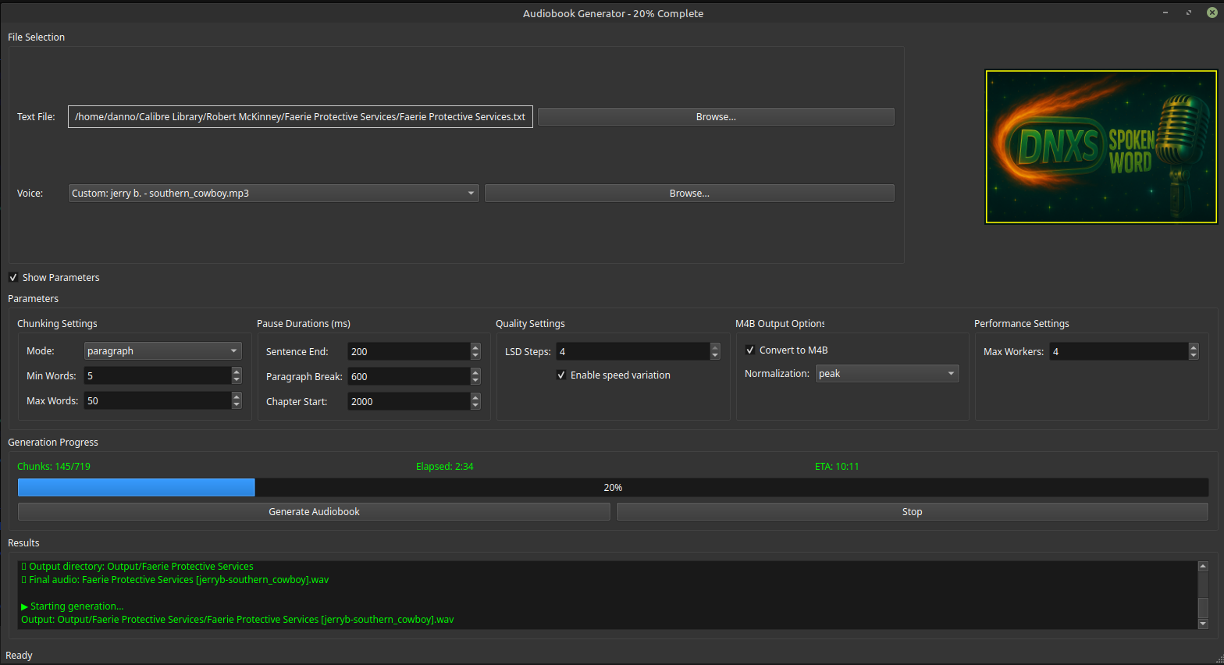
Task: Click the Min Words input field
Action: point(158,376)
